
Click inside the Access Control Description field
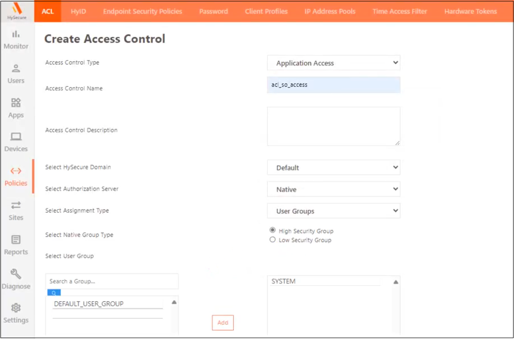click(x=334, y=126)
